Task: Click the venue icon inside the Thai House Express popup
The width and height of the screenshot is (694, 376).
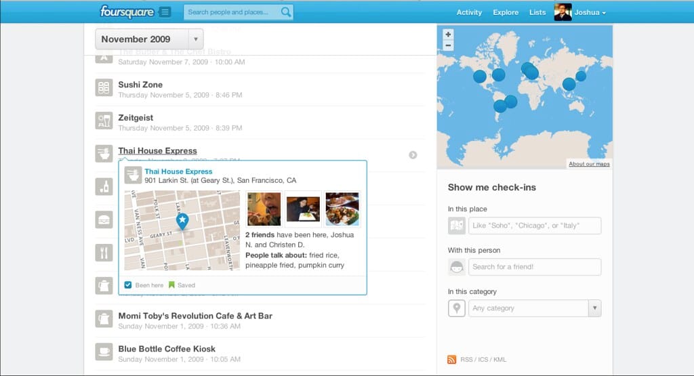Action: point(133,175)
